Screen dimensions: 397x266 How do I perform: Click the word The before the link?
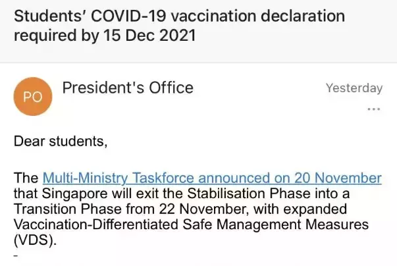26,178
